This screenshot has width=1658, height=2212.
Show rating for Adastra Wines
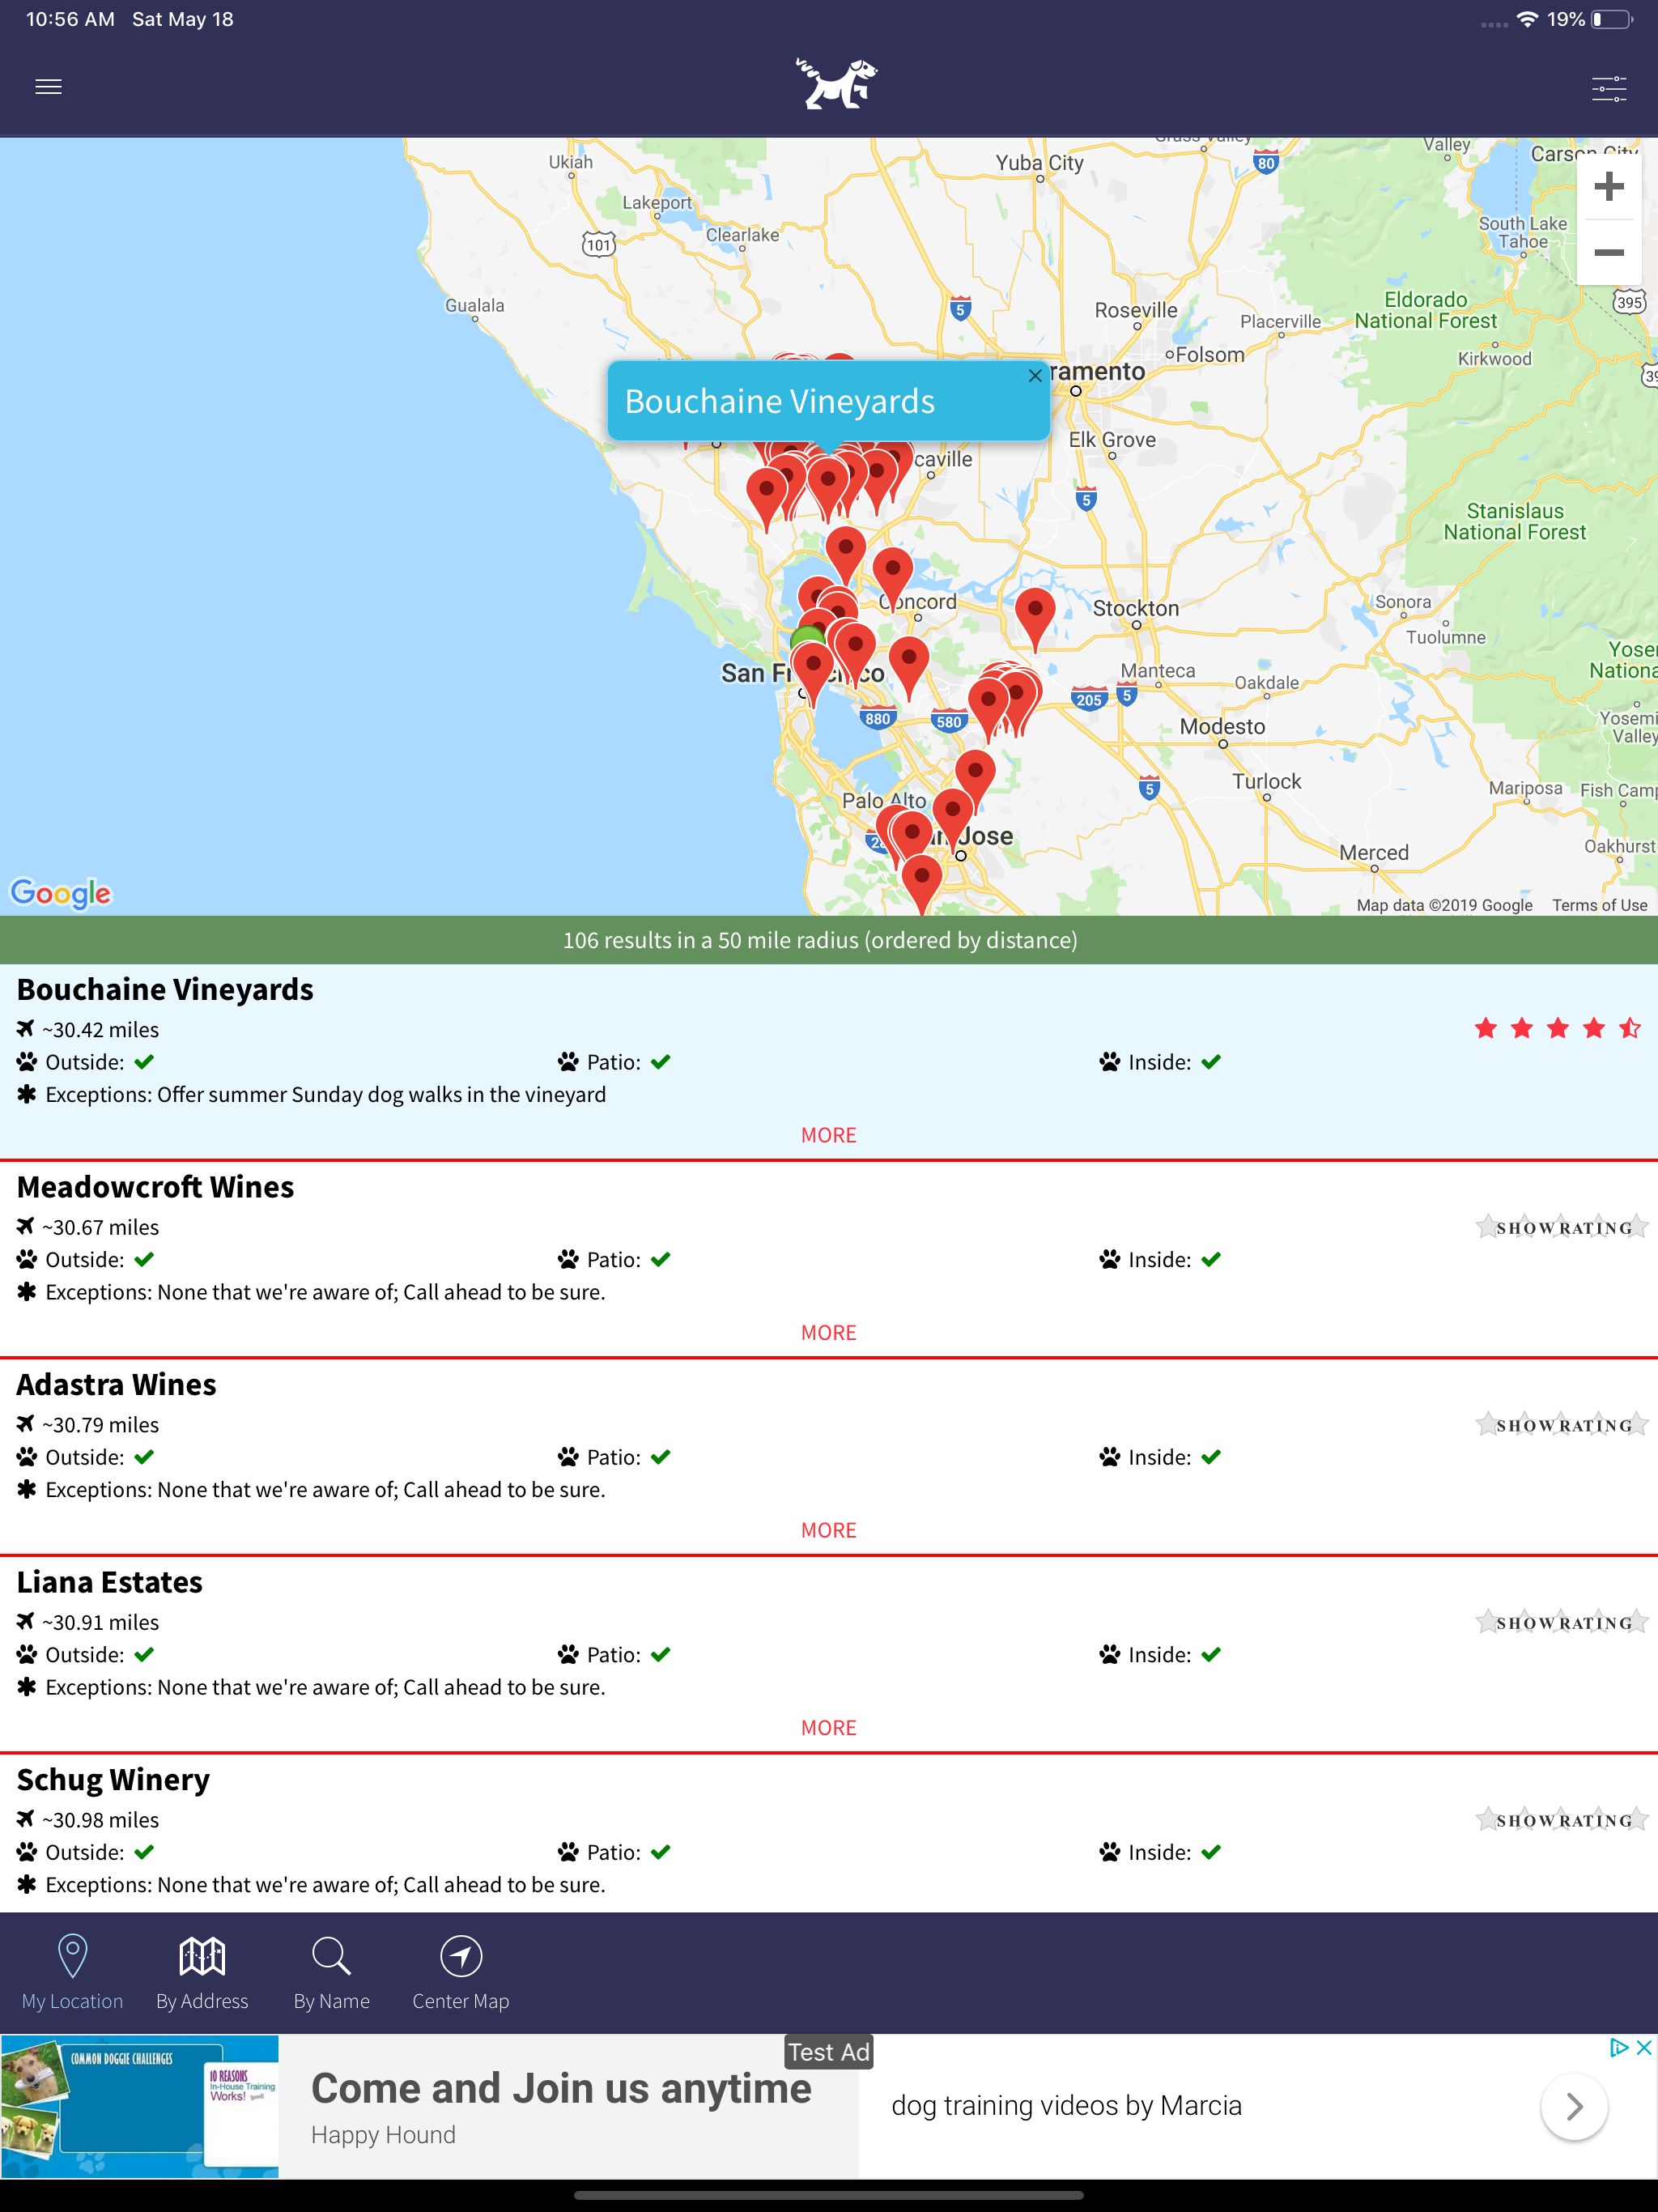(1562, 1425)
